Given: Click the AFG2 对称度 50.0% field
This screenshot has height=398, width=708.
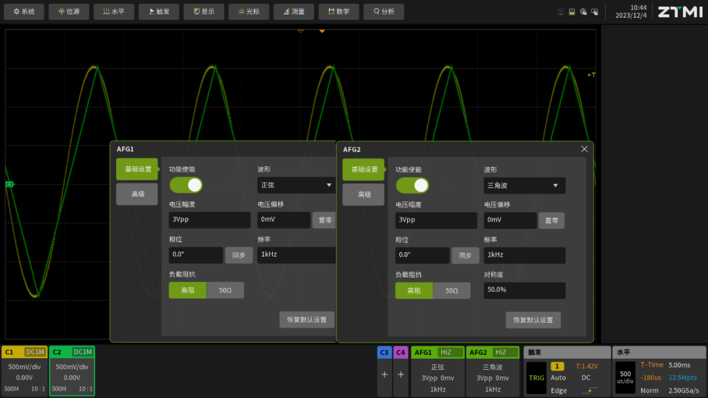Looking at the screenshot, I should (x=524, y=291).
